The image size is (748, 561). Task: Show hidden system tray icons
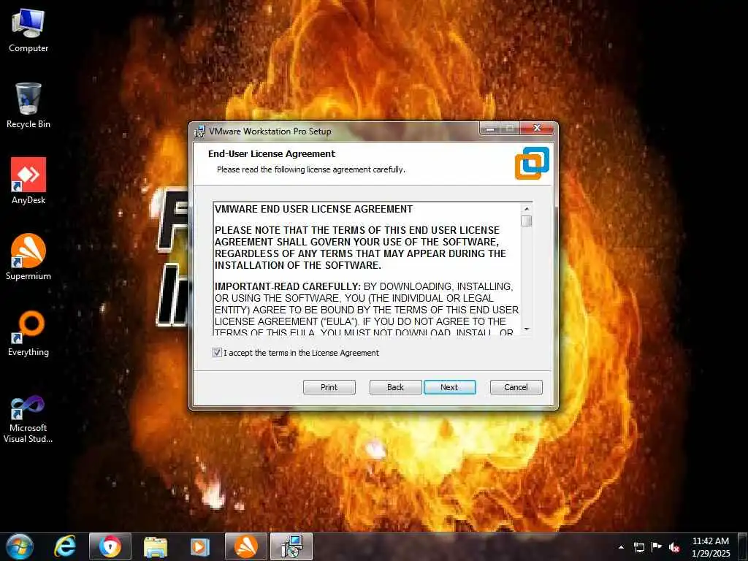(621, 547)
